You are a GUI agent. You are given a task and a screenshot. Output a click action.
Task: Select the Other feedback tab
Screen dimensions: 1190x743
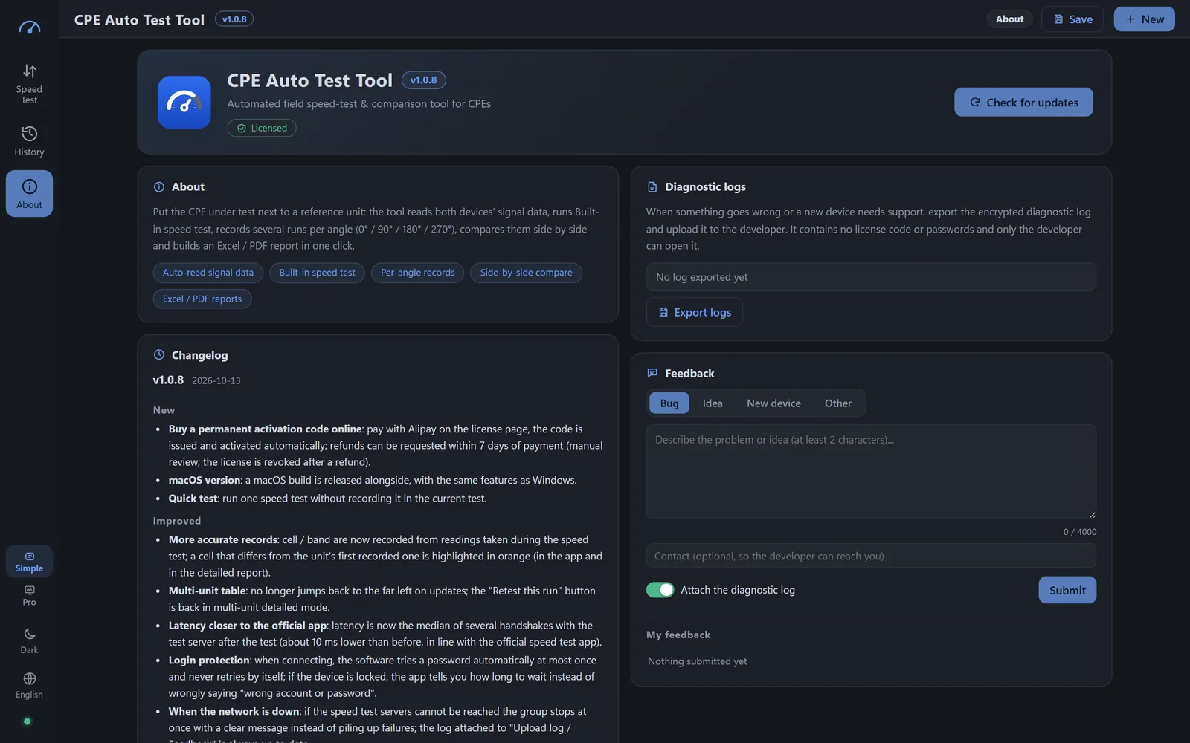point(838,403)
